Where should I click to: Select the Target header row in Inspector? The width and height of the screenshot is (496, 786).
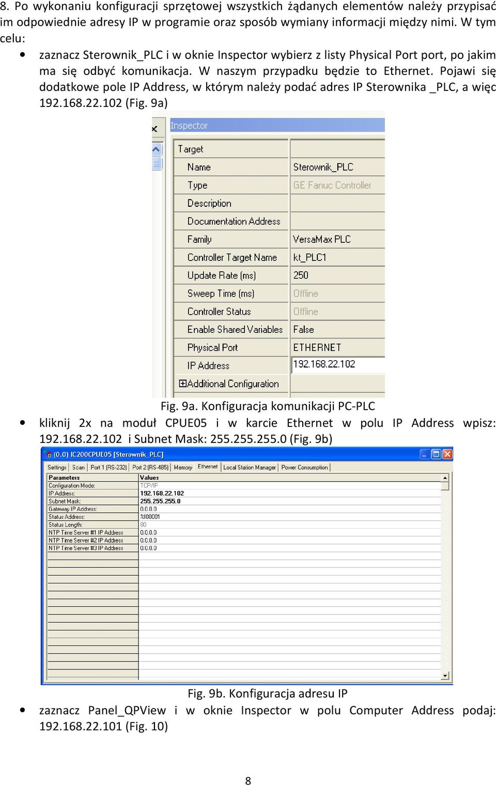[x=280, y=149]
